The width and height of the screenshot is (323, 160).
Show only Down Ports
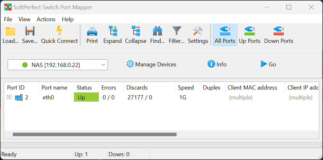click(279, 35)
